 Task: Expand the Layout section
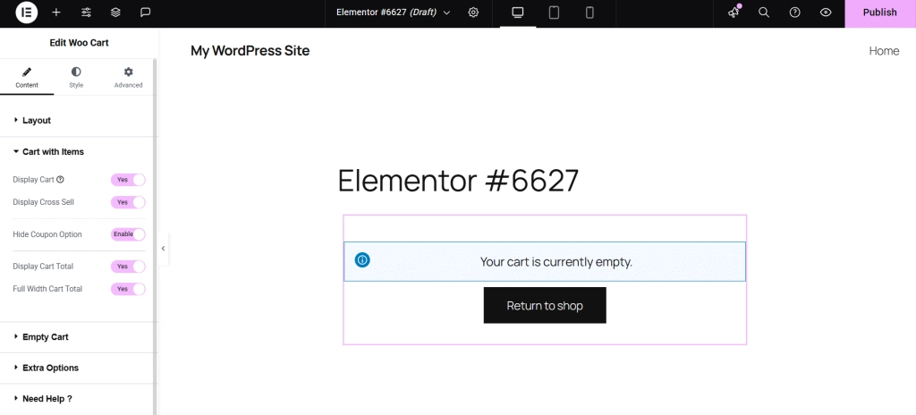[37, 120]
